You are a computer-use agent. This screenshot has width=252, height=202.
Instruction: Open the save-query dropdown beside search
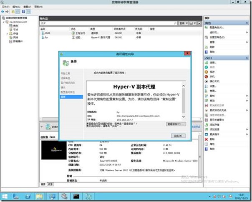click(x=193, y=23)
